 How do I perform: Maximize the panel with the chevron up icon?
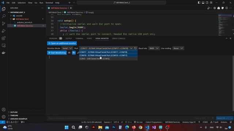227,38
